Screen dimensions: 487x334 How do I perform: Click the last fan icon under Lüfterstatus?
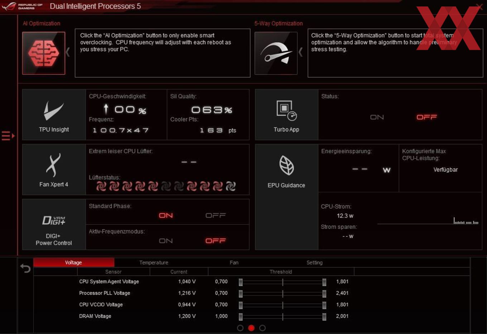(x=231, y=186)
